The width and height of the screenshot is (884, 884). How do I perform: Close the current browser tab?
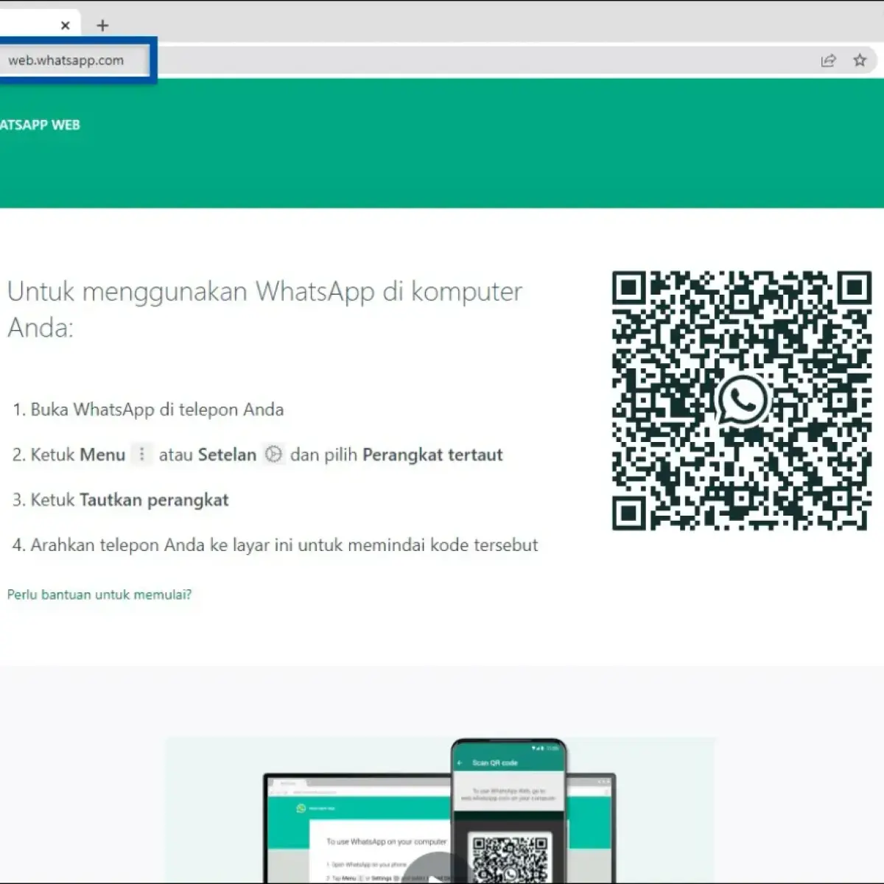click(65, 26)
